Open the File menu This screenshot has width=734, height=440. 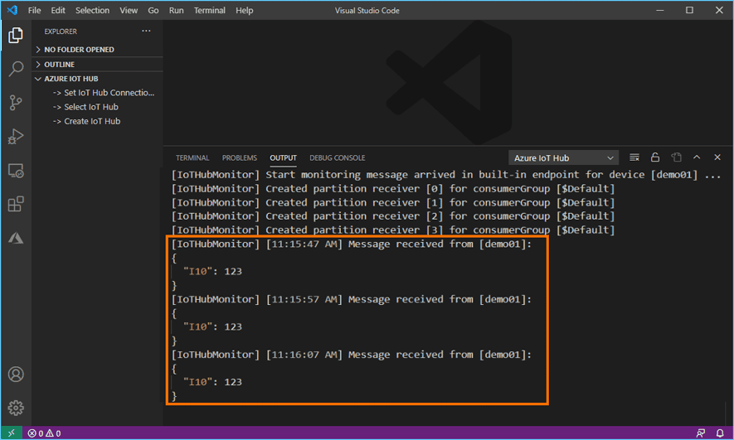click(34, 10)
